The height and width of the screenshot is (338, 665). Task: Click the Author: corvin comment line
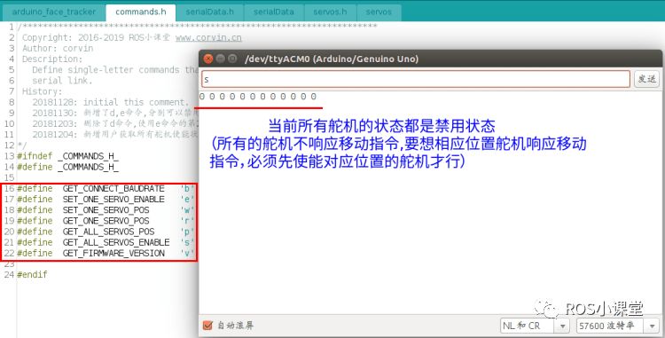point(58,48)
